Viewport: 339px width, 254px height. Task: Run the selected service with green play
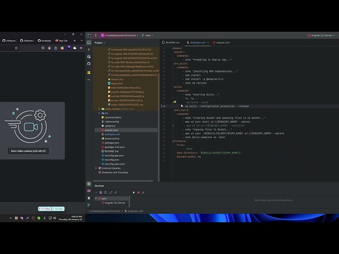[133, 193]
